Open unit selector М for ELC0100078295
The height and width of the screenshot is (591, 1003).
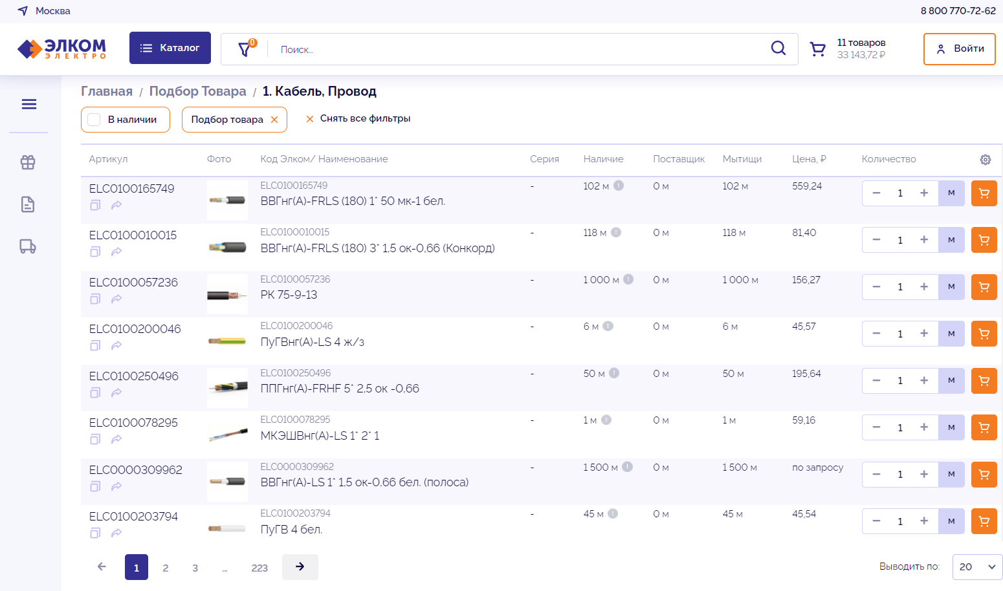(x=951, y=427)
